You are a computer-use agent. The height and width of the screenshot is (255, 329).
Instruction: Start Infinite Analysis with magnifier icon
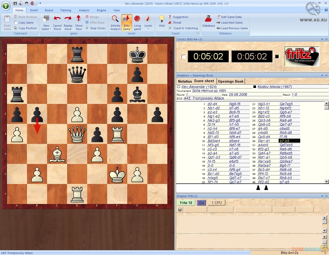pos(115,19)
